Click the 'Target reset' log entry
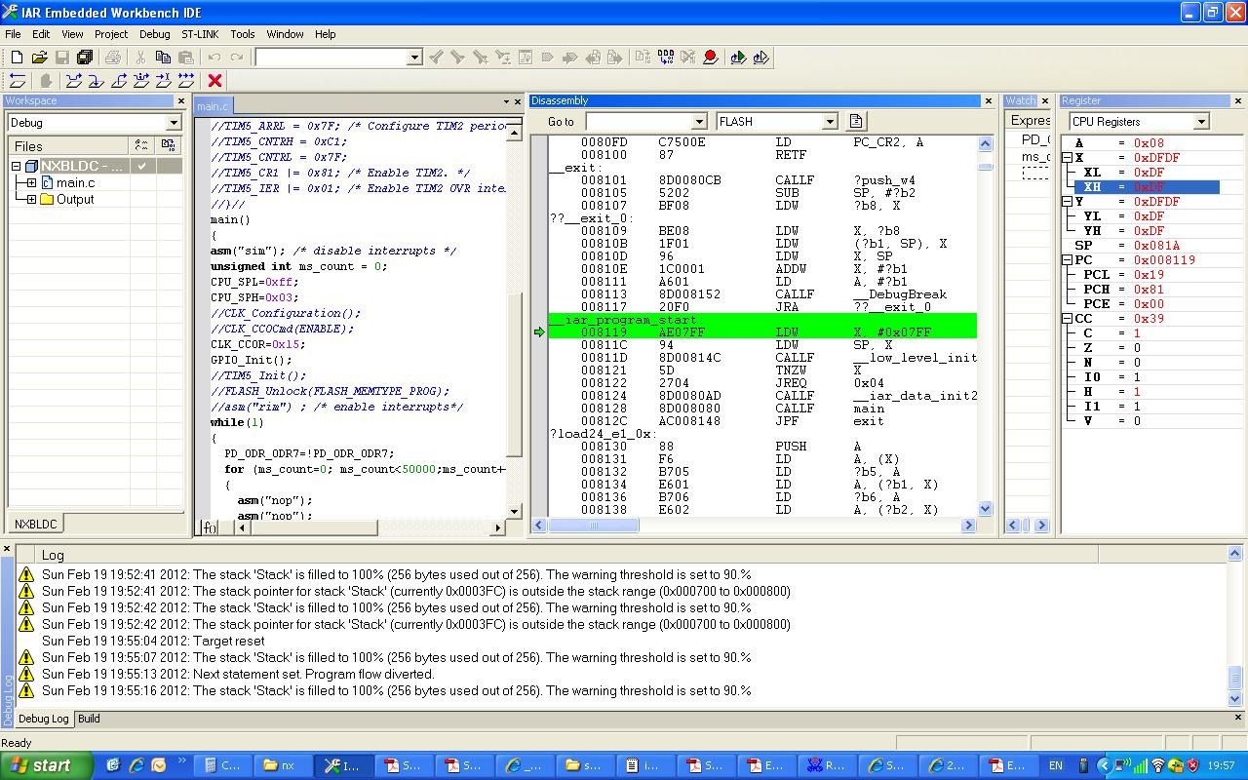Image resolution: width=1248 pixels, height=780 pixels. click(153, 641)
